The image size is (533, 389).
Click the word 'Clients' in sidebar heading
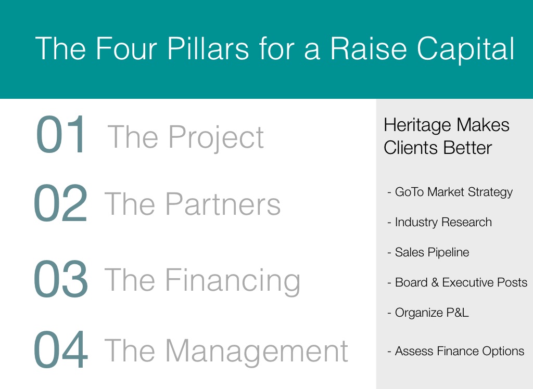click(409, 148)
